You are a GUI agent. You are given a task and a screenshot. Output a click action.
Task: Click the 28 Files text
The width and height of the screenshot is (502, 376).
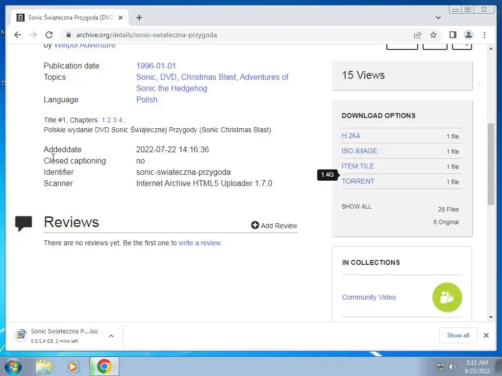click(449, 210)
